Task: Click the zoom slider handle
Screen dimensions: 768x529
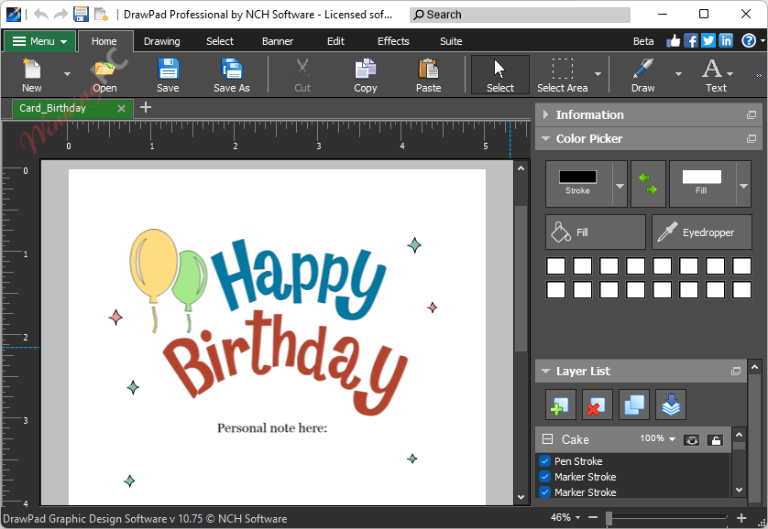Action: (609, 518)
